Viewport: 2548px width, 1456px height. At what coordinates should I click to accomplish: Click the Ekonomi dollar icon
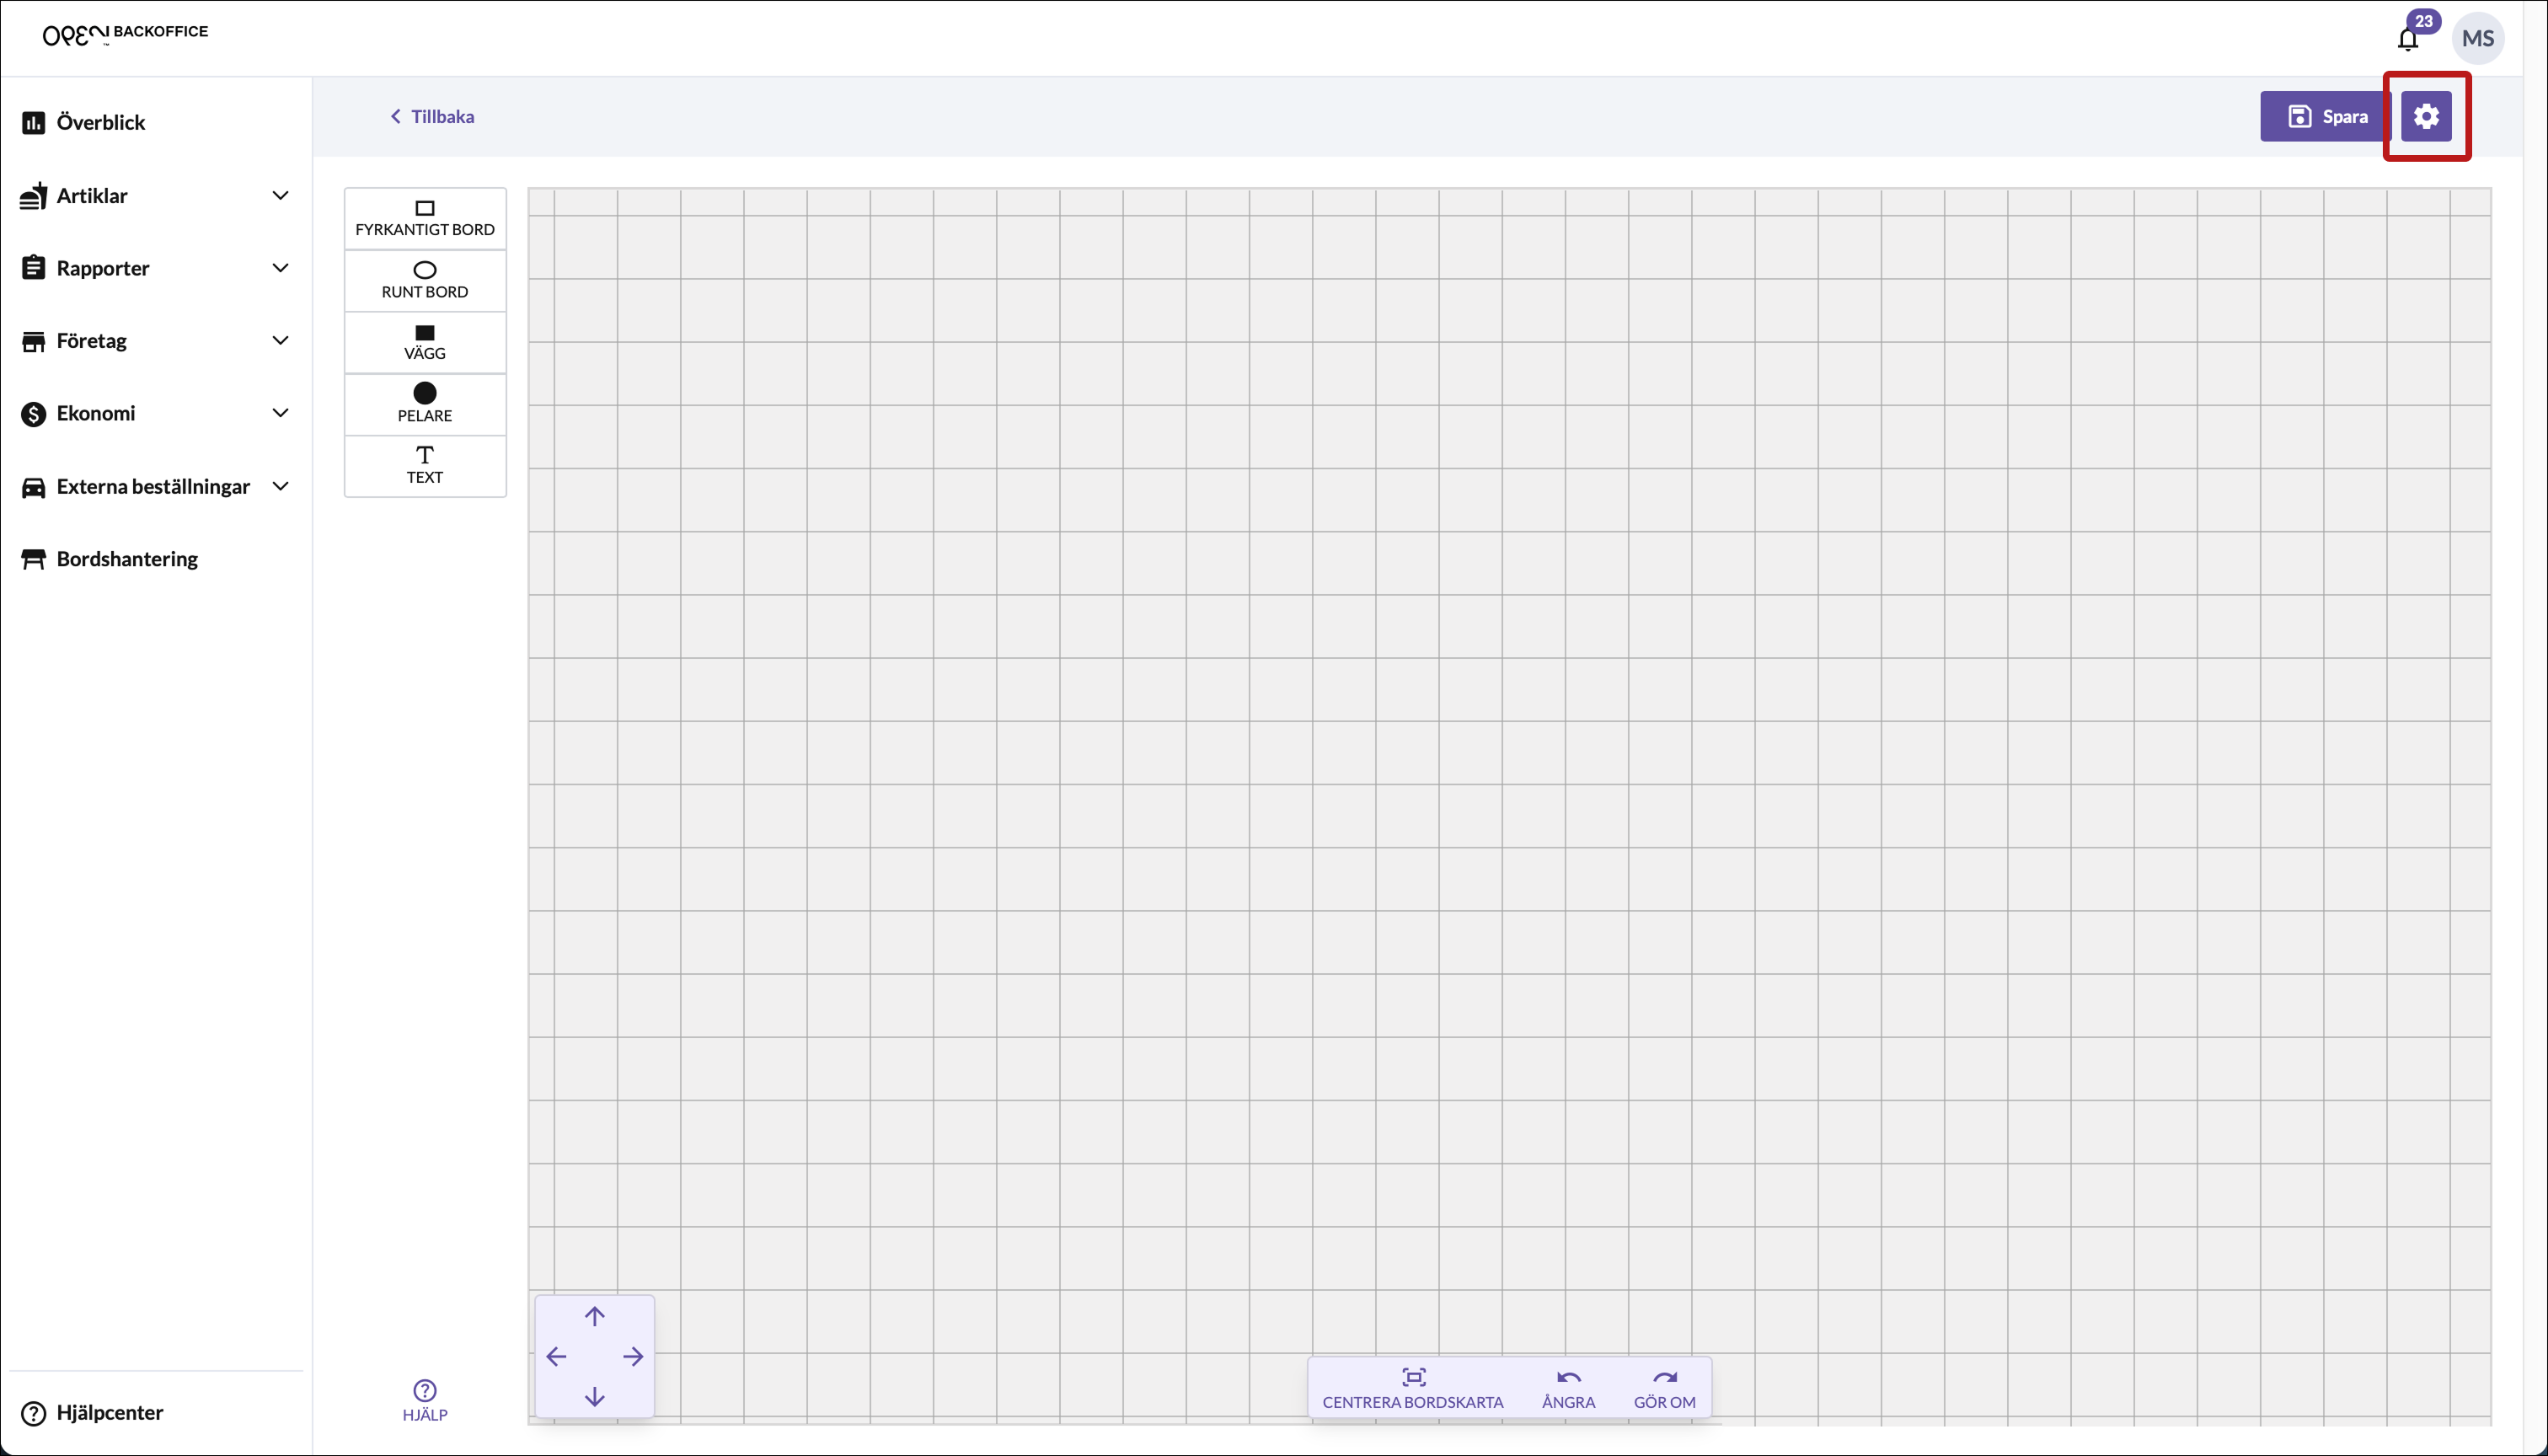click(33, 414)
